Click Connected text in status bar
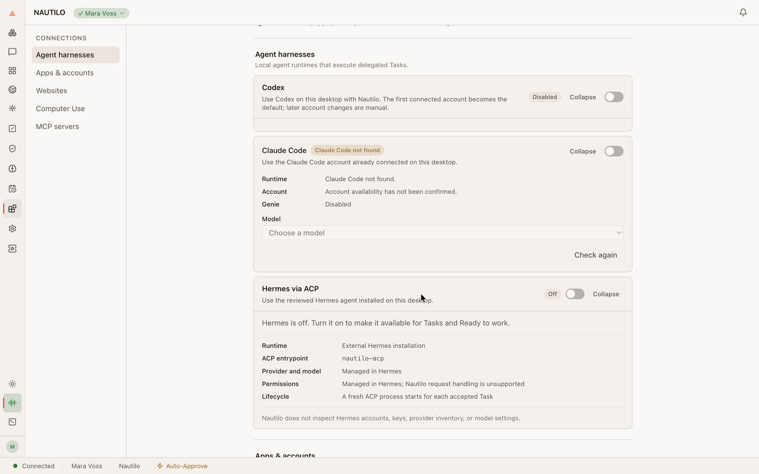Screen dimensions: 759x474 (x=38, y=466)
